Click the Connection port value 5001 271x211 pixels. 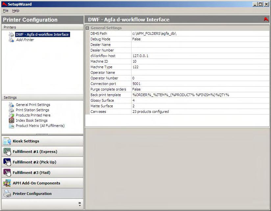click(200, 84)
